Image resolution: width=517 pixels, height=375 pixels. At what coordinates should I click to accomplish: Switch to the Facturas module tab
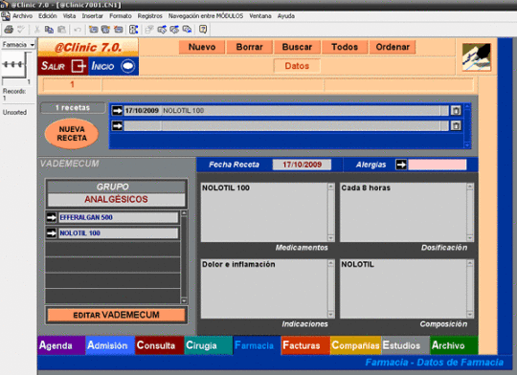coord(305,345)
